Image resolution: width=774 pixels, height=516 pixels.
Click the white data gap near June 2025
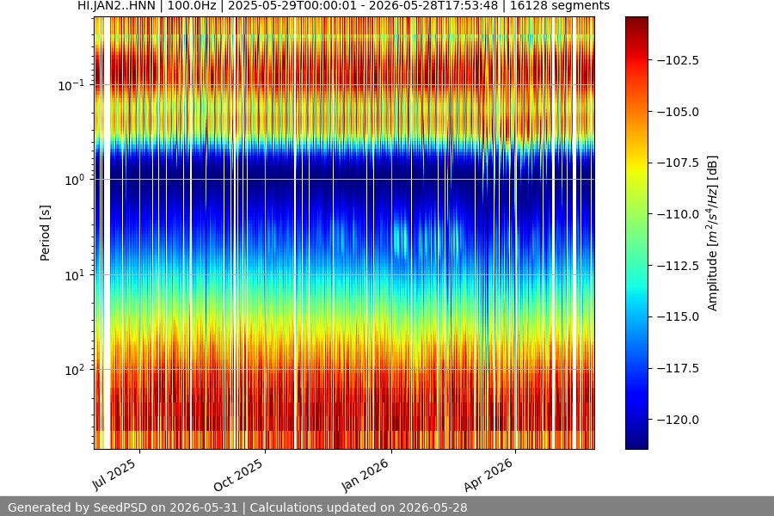[x=107, y=233]
